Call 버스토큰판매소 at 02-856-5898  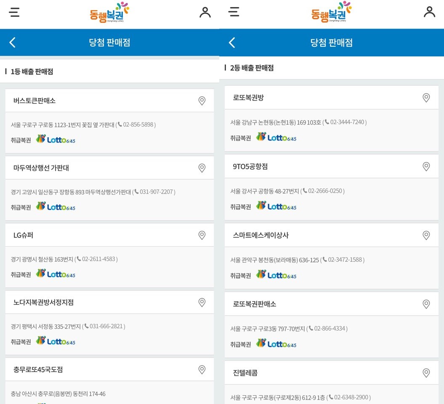136,125
